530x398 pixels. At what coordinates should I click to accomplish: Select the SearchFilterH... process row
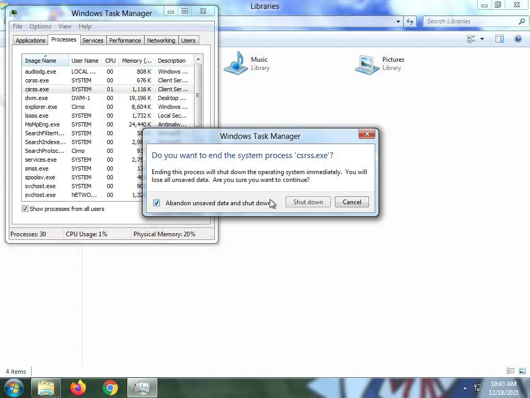[82, 133]
